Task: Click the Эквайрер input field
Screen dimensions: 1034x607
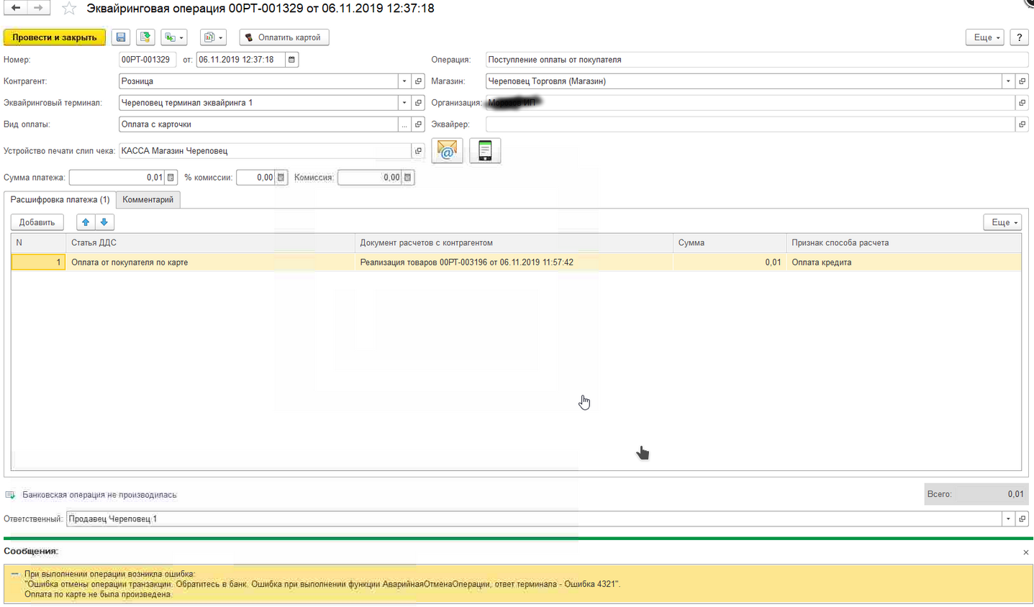Action: pos(750,124)
